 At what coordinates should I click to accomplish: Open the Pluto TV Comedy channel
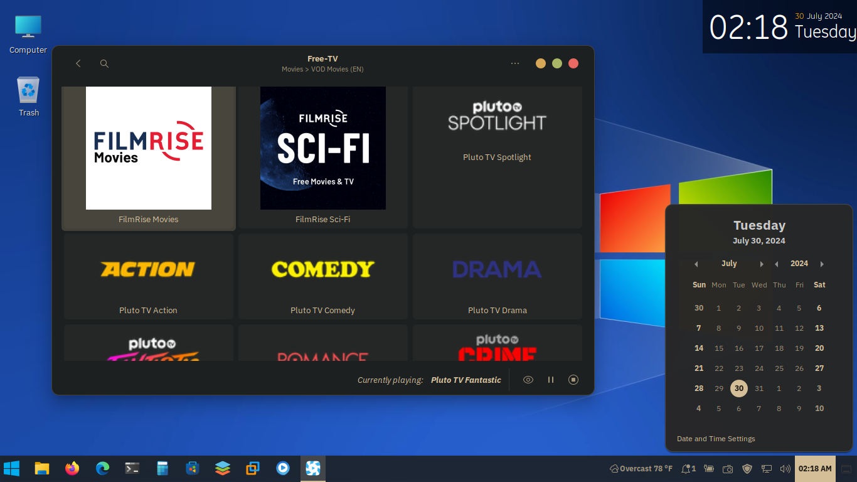click(323, 277)
